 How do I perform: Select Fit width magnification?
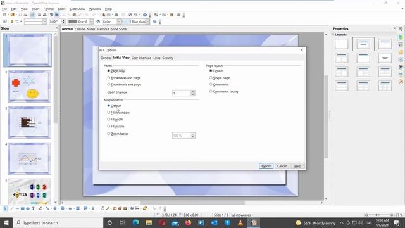tap(115, 120)
